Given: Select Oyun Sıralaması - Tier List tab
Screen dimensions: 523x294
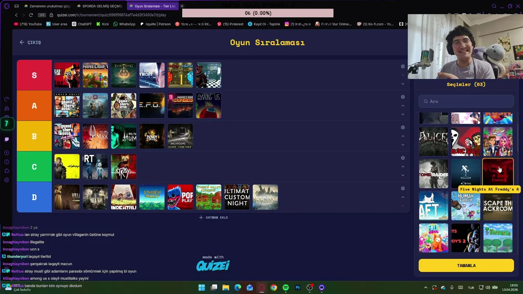Looking at the screenshot, I should click(152, 6).
